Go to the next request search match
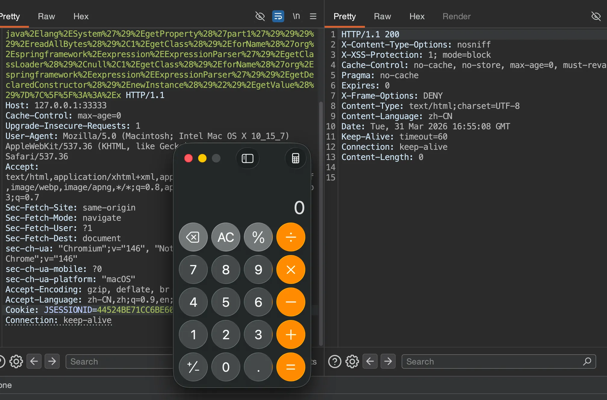Image resolution: width=607 pixels, height=400 pixels. click(x=52, y=362)
